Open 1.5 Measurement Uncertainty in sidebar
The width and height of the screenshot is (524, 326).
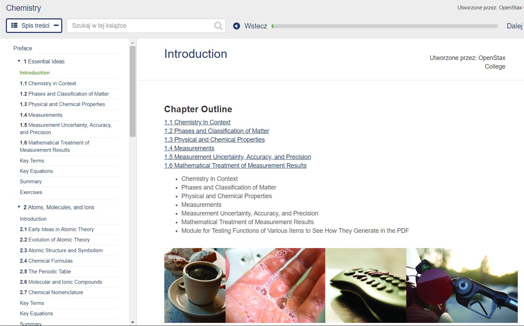[66, 129]
